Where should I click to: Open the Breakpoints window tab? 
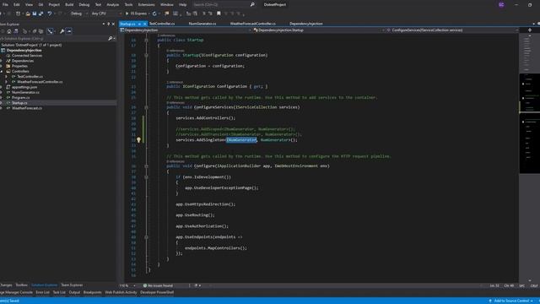[92, 292]
